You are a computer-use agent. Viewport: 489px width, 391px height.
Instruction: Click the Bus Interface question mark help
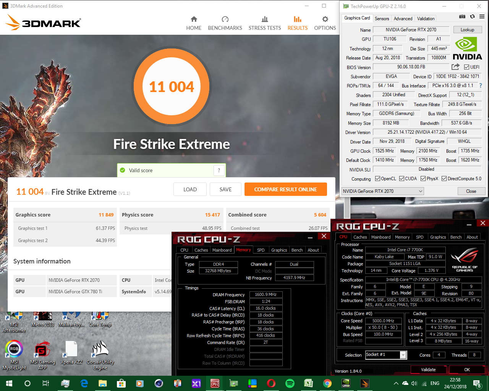481,86
